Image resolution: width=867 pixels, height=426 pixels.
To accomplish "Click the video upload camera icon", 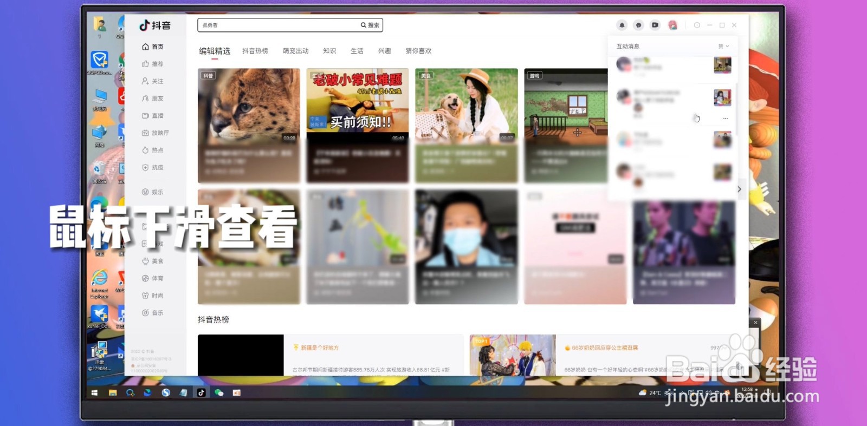I will tap(655, 25).
